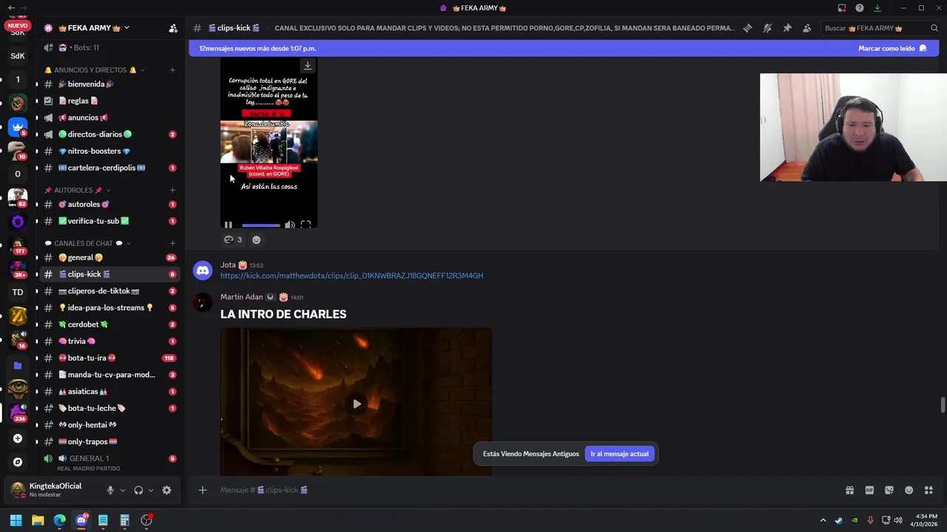This screenshot has height=532, width=947.
Task: Open Windows Start menu
Action: tap(16, 520)
